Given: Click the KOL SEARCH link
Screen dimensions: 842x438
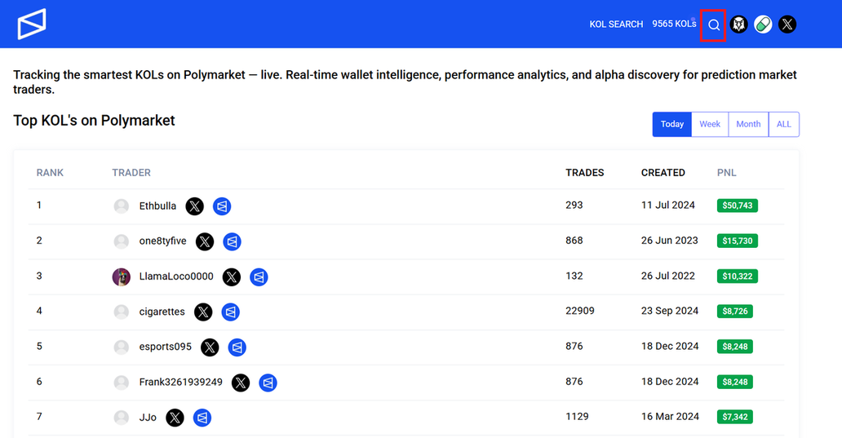Looking at the screenshot, I should 616,24.
